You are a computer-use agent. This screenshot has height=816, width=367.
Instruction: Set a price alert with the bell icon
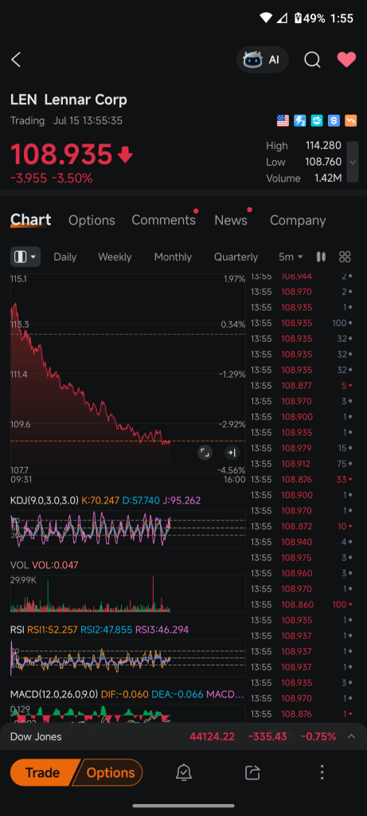tap(183, 772)
